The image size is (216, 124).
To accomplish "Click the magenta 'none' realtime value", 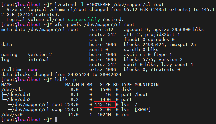I will pyautogui.click(x=33, y=70).
